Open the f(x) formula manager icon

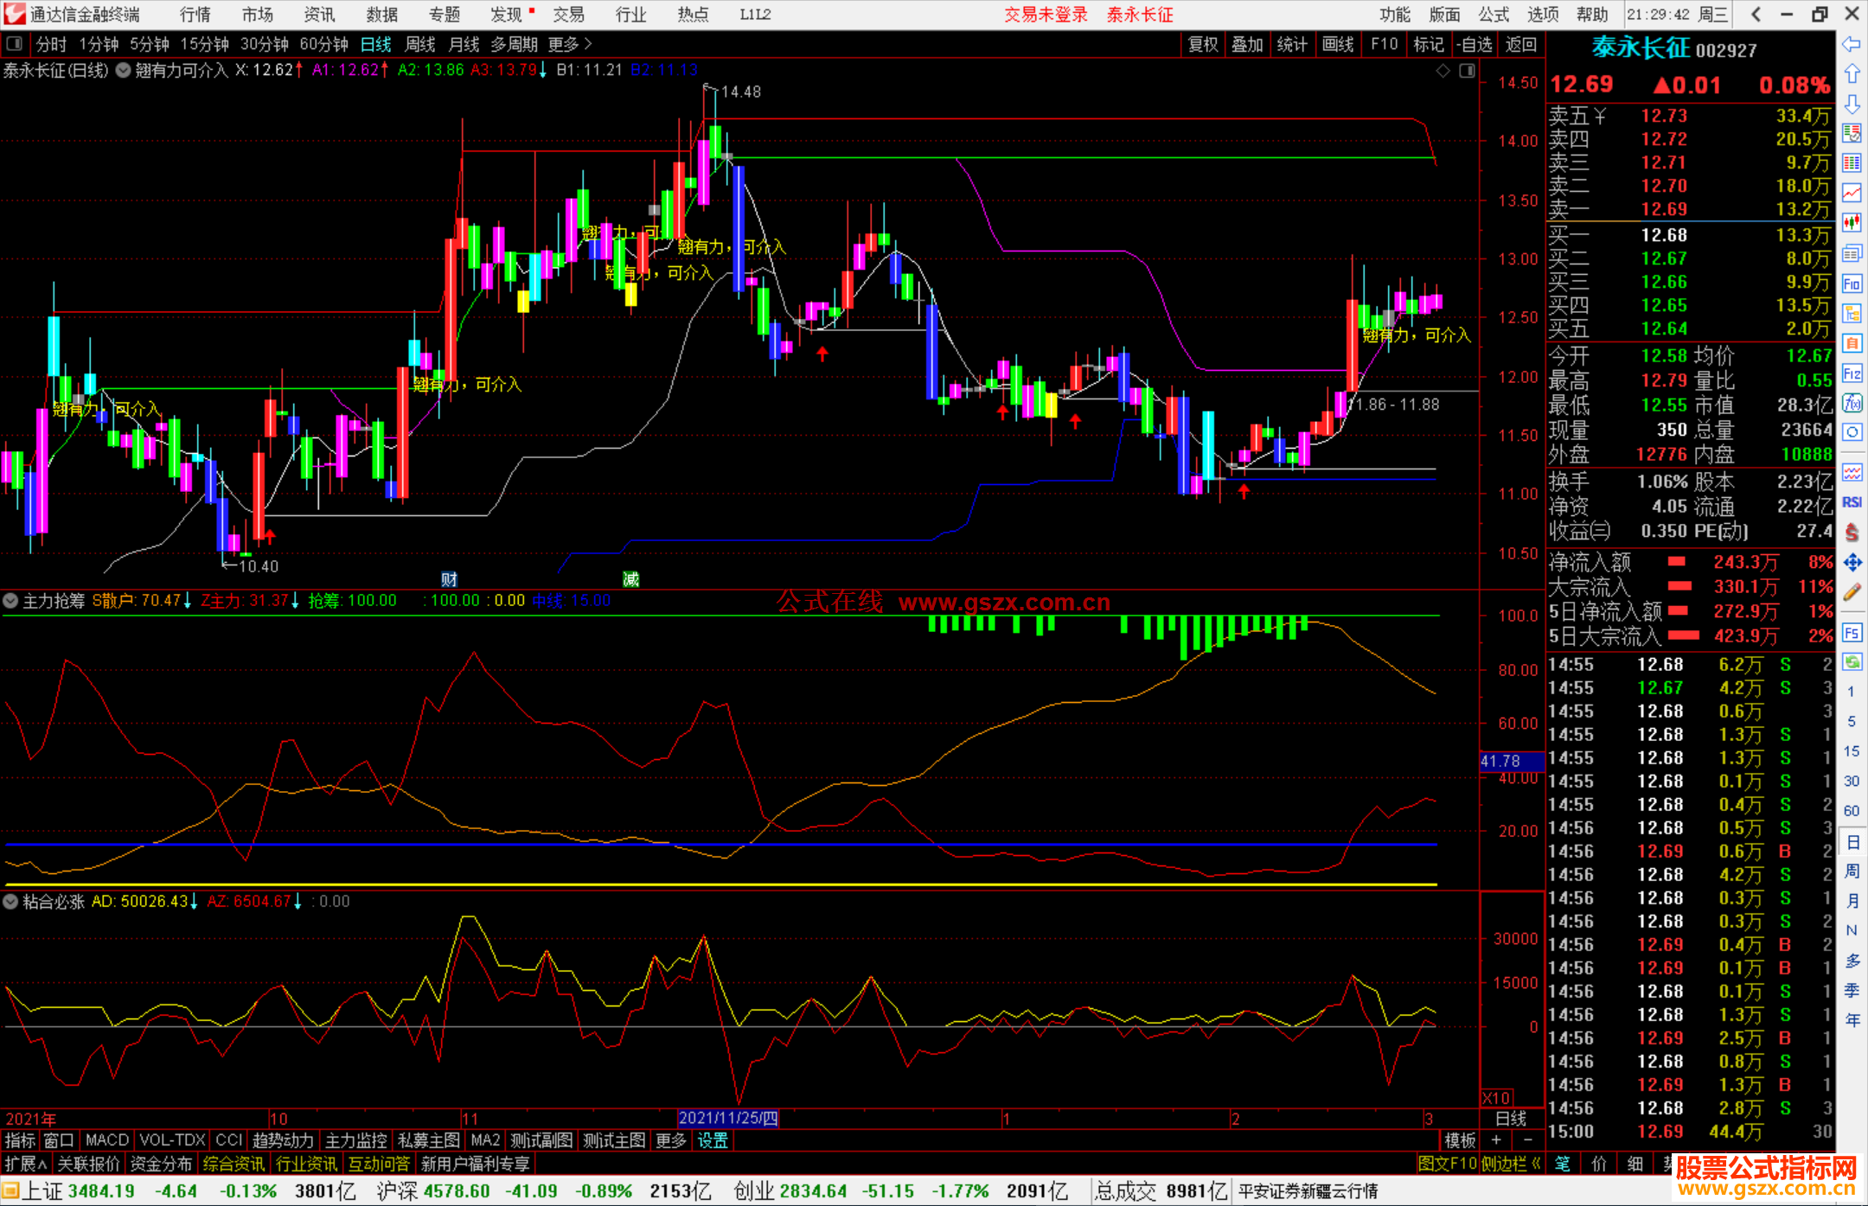[x=1852, y=403]
